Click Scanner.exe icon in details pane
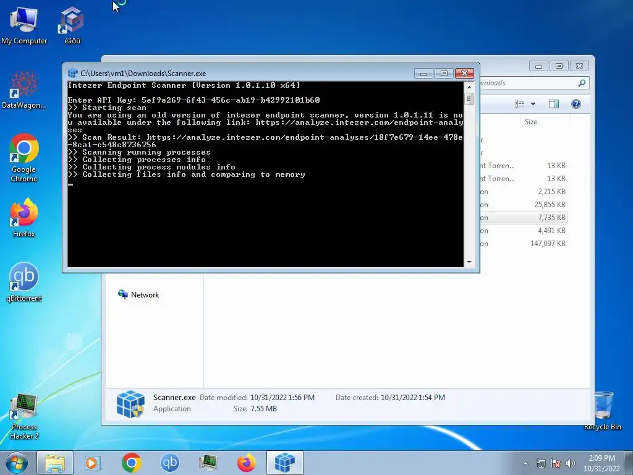 point(130,403)
